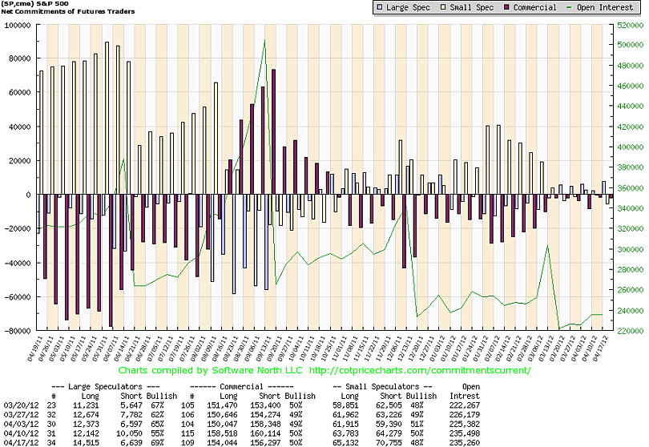
Task: Click the Open Interest line's highest peak
Action: point(265,40)
